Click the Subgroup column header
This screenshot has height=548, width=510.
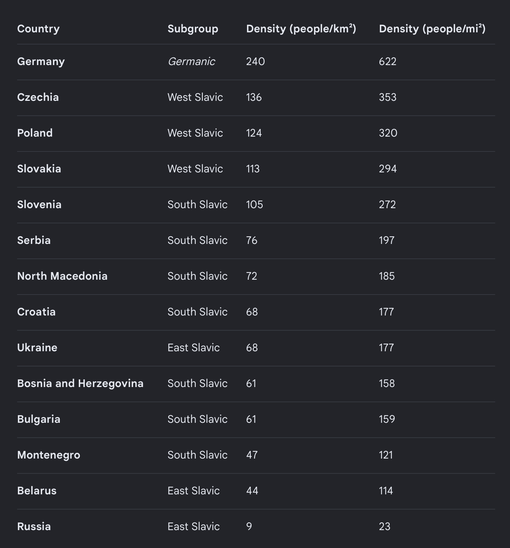click(193, 29)
